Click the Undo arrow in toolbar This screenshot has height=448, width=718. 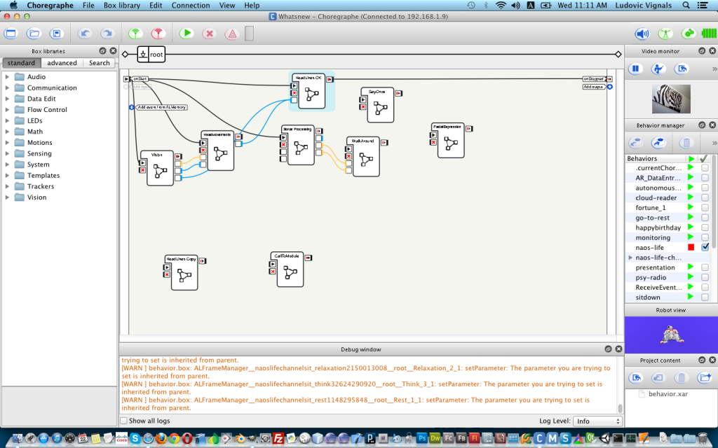(84, 34)
